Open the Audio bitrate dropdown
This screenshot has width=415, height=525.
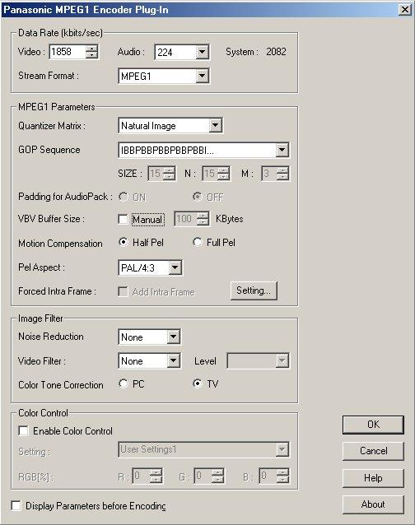(202, 52)
